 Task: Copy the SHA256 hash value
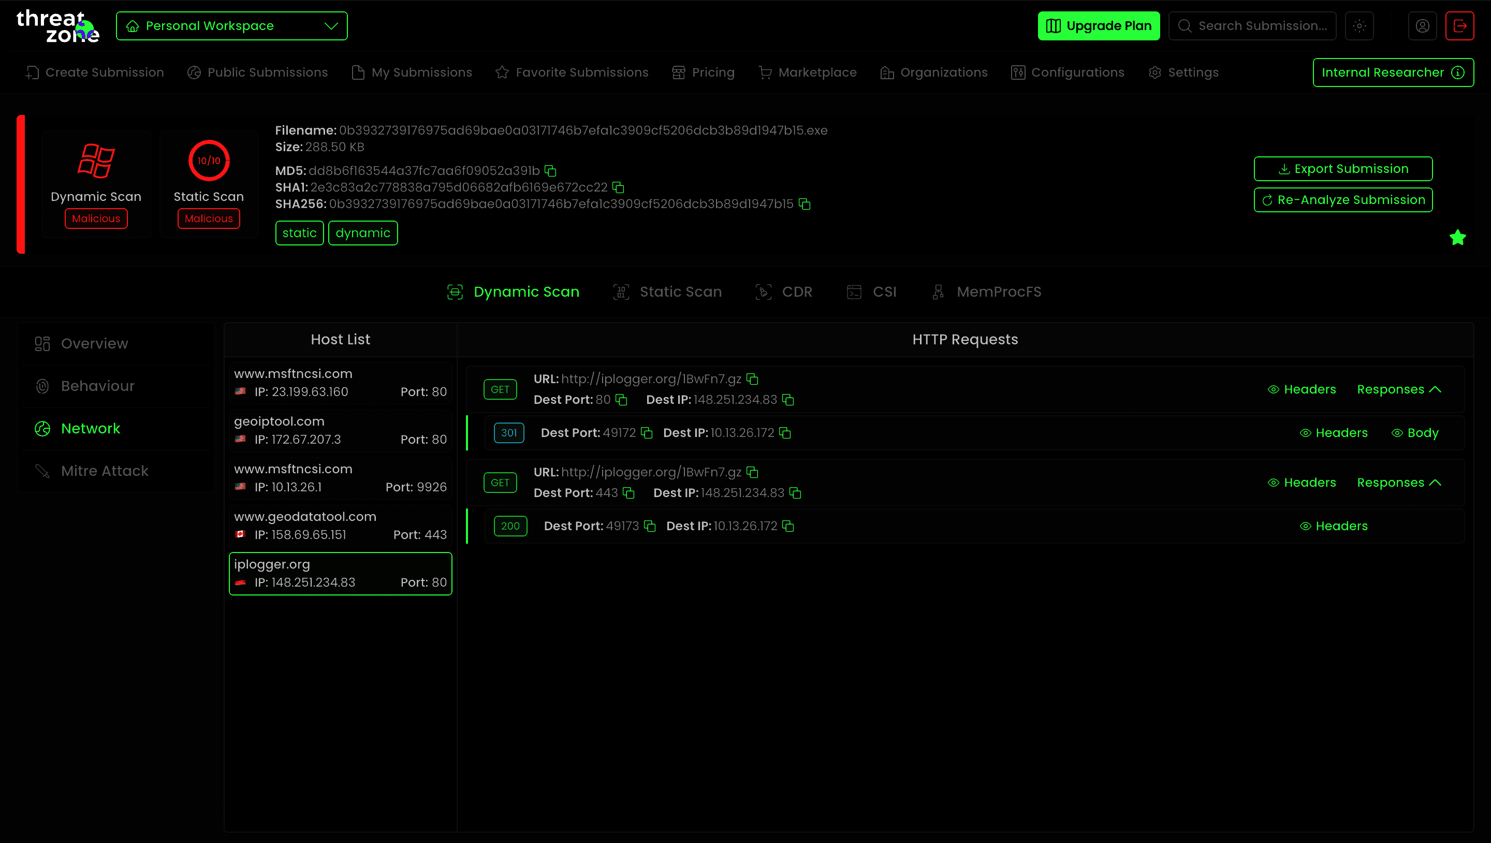[804, 204]
